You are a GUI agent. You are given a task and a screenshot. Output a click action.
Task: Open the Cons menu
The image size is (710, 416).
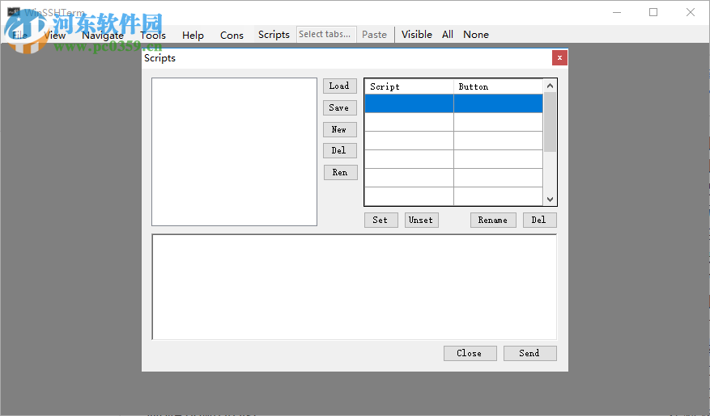232,36
